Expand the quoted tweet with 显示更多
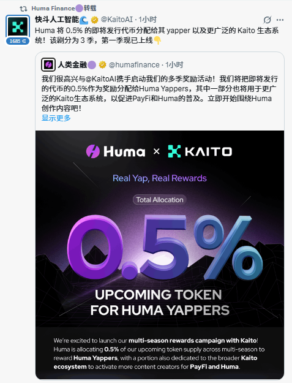Screen dimensions: 292x383 56,118
